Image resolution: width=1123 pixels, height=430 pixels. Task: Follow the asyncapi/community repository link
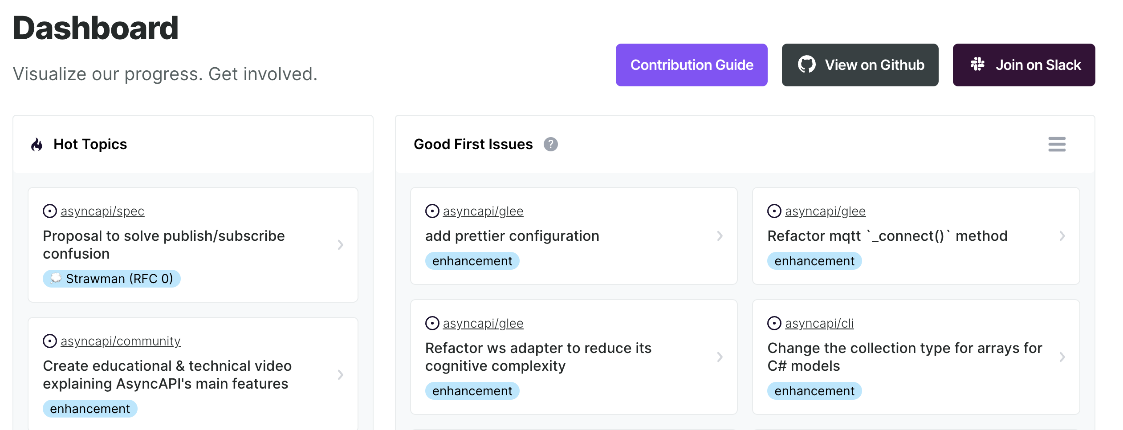click(x=120, y=341)
